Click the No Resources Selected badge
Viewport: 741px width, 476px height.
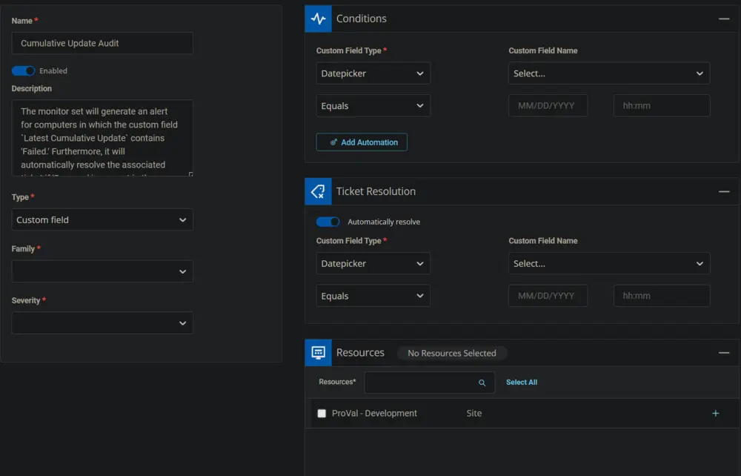tap(452, 353)
